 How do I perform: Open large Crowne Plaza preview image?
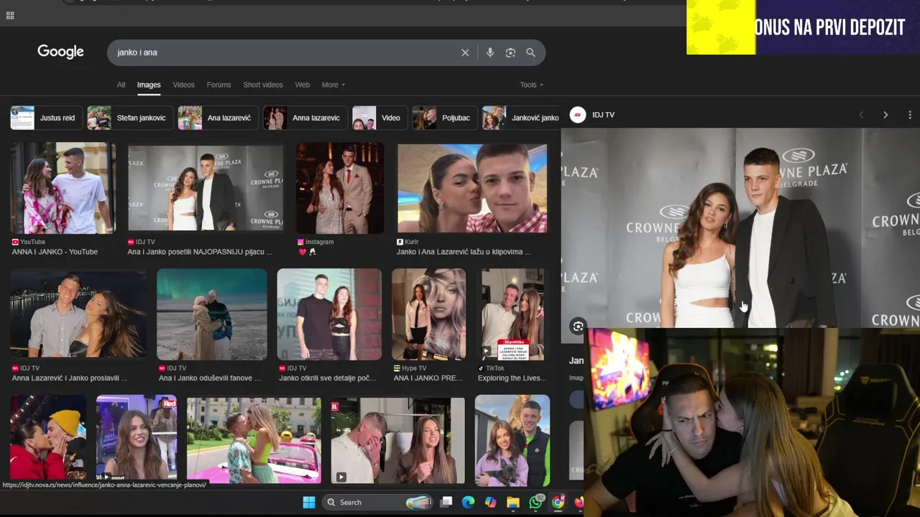pos(740,228)
